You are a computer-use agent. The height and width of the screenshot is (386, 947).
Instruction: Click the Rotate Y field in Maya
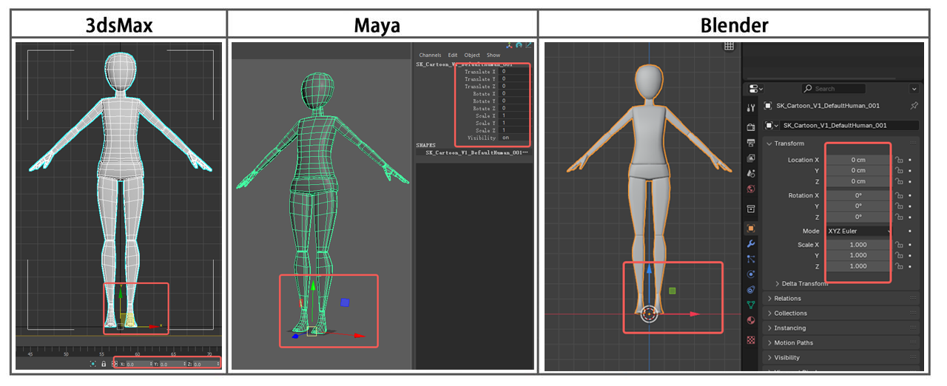pos(515,101)
